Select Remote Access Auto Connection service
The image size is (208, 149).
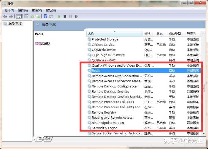[144, 76]
